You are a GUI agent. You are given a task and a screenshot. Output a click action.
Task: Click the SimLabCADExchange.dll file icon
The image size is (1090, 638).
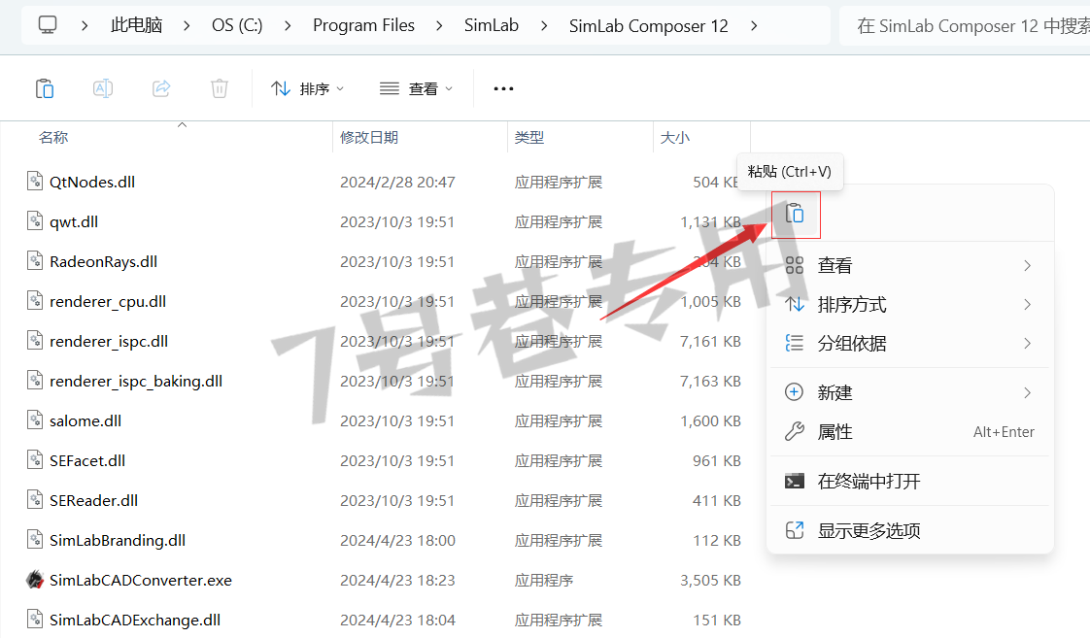coord(35,620)
